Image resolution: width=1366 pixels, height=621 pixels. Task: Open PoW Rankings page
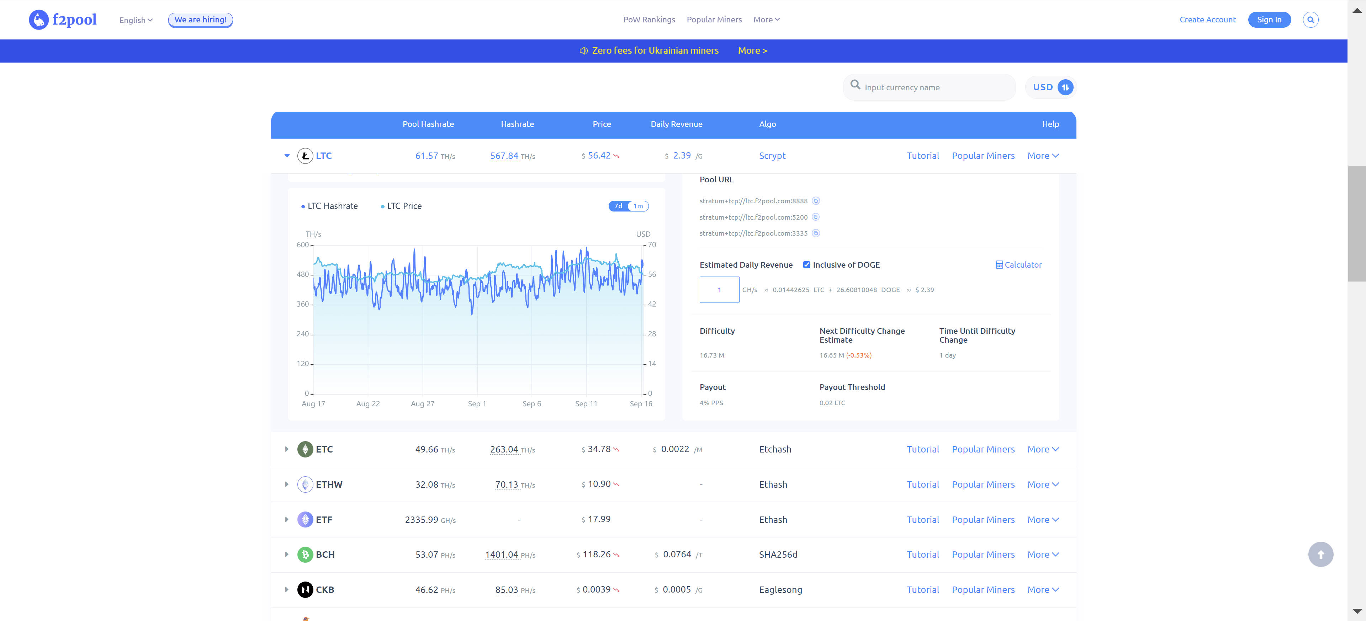[x=649, y=20]
